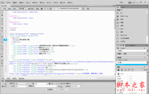
Task: Switch to the 文件 panel tab
Action: click(123, 7)
